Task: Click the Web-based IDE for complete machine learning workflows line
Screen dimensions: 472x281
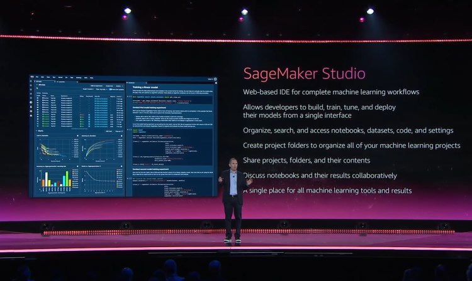Action: [331, 92]
